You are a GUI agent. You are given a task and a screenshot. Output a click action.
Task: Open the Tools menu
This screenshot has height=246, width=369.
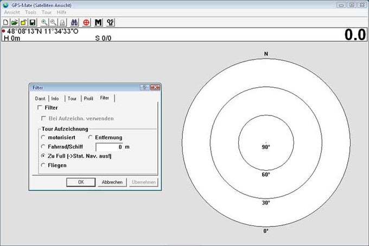pos(31,12)
